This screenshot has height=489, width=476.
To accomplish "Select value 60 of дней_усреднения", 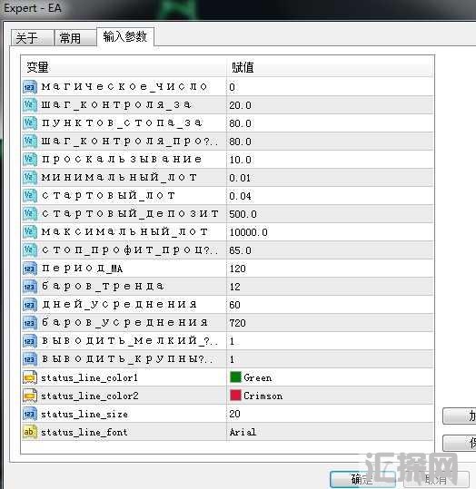I will [x=235, y=305].
